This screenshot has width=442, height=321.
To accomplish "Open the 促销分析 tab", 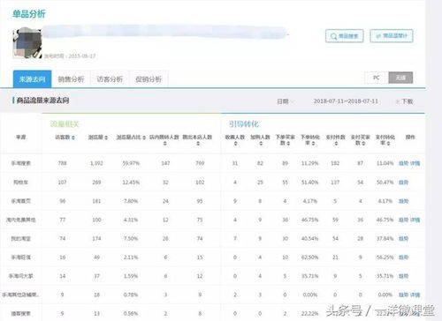I will 149,79.
